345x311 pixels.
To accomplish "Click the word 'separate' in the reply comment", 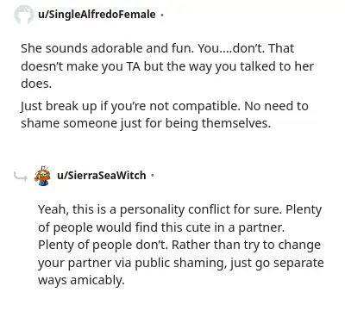I will tap(298, 264).
